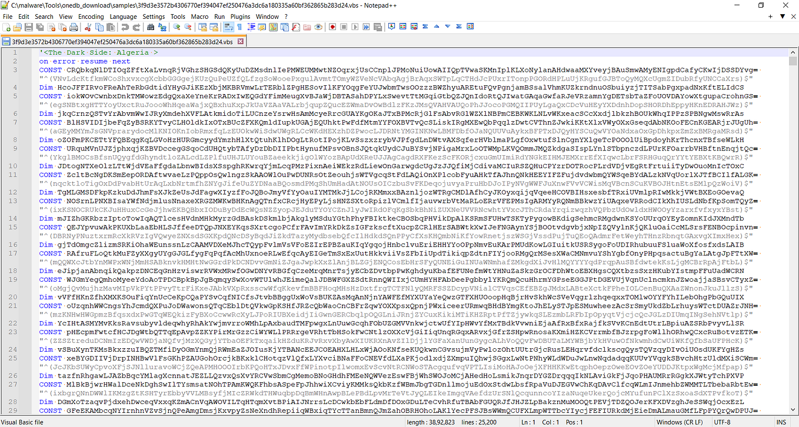Toggle the Word wrap toolbar button
Viewport: 799px width, 427px height.
tap(228, 27)
